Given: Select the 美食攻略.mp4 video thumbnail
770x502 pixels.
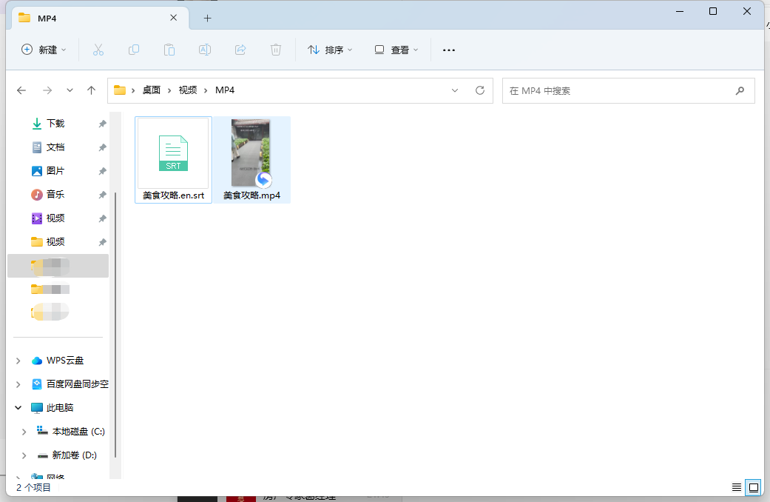Looking at the screenshot, I should 251,153.
